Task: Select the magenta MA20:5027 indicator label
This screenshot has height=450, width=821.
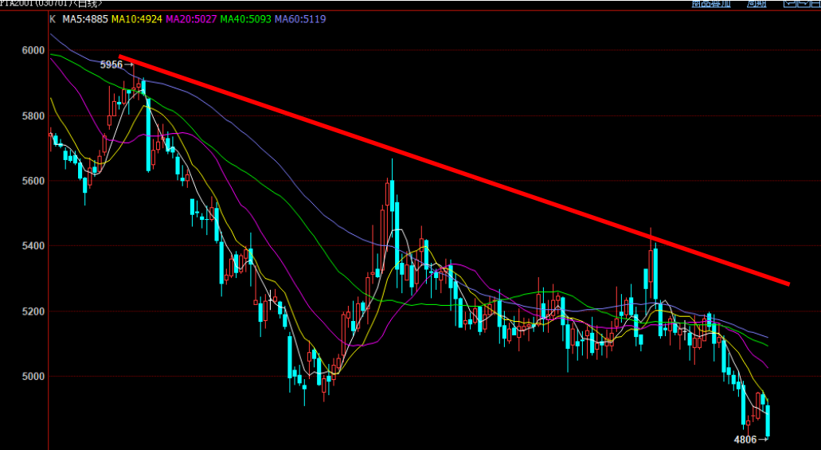Action: [x=191, y=19]
